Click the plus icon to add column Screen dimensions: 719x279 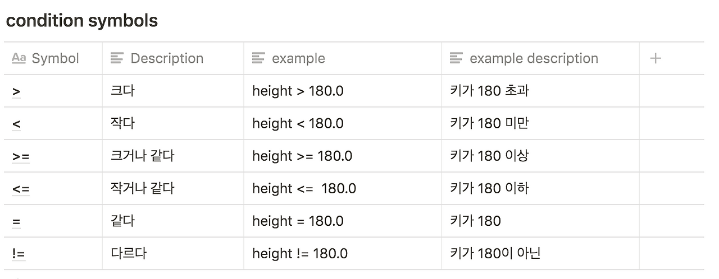click(x=655, y=58)
